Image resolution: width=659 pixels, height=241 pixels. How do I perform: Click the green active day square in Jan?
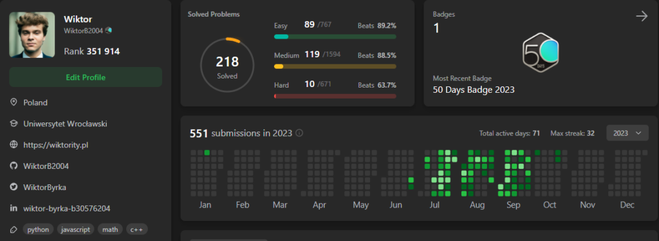point(207,153)
